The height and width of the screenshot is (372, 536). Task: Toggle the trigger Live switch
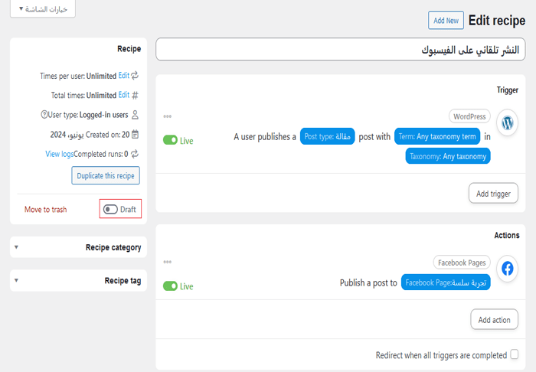(170, 141)
